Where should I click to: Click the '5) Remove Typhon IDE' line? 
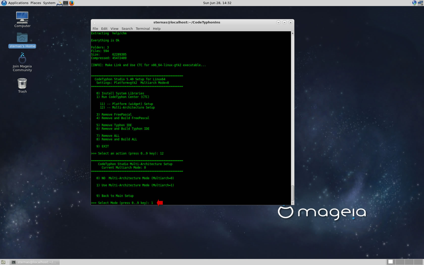click(114, 125)
